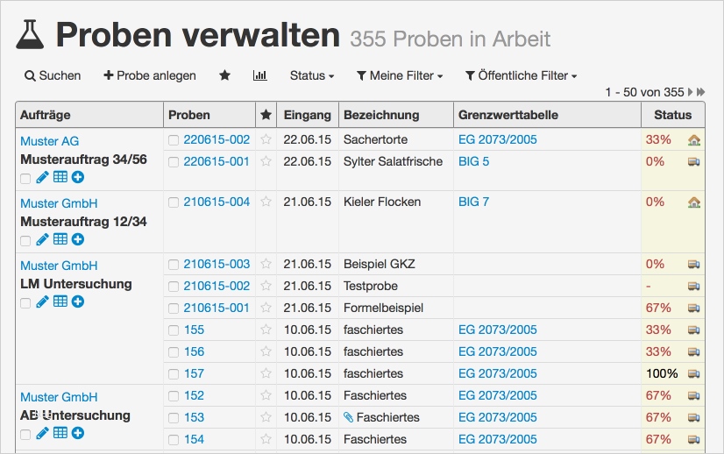Edit Musterauftrag 34/56 with pencil icon
Viewport: 724px width, 454px height.
[x=42, y=178]
